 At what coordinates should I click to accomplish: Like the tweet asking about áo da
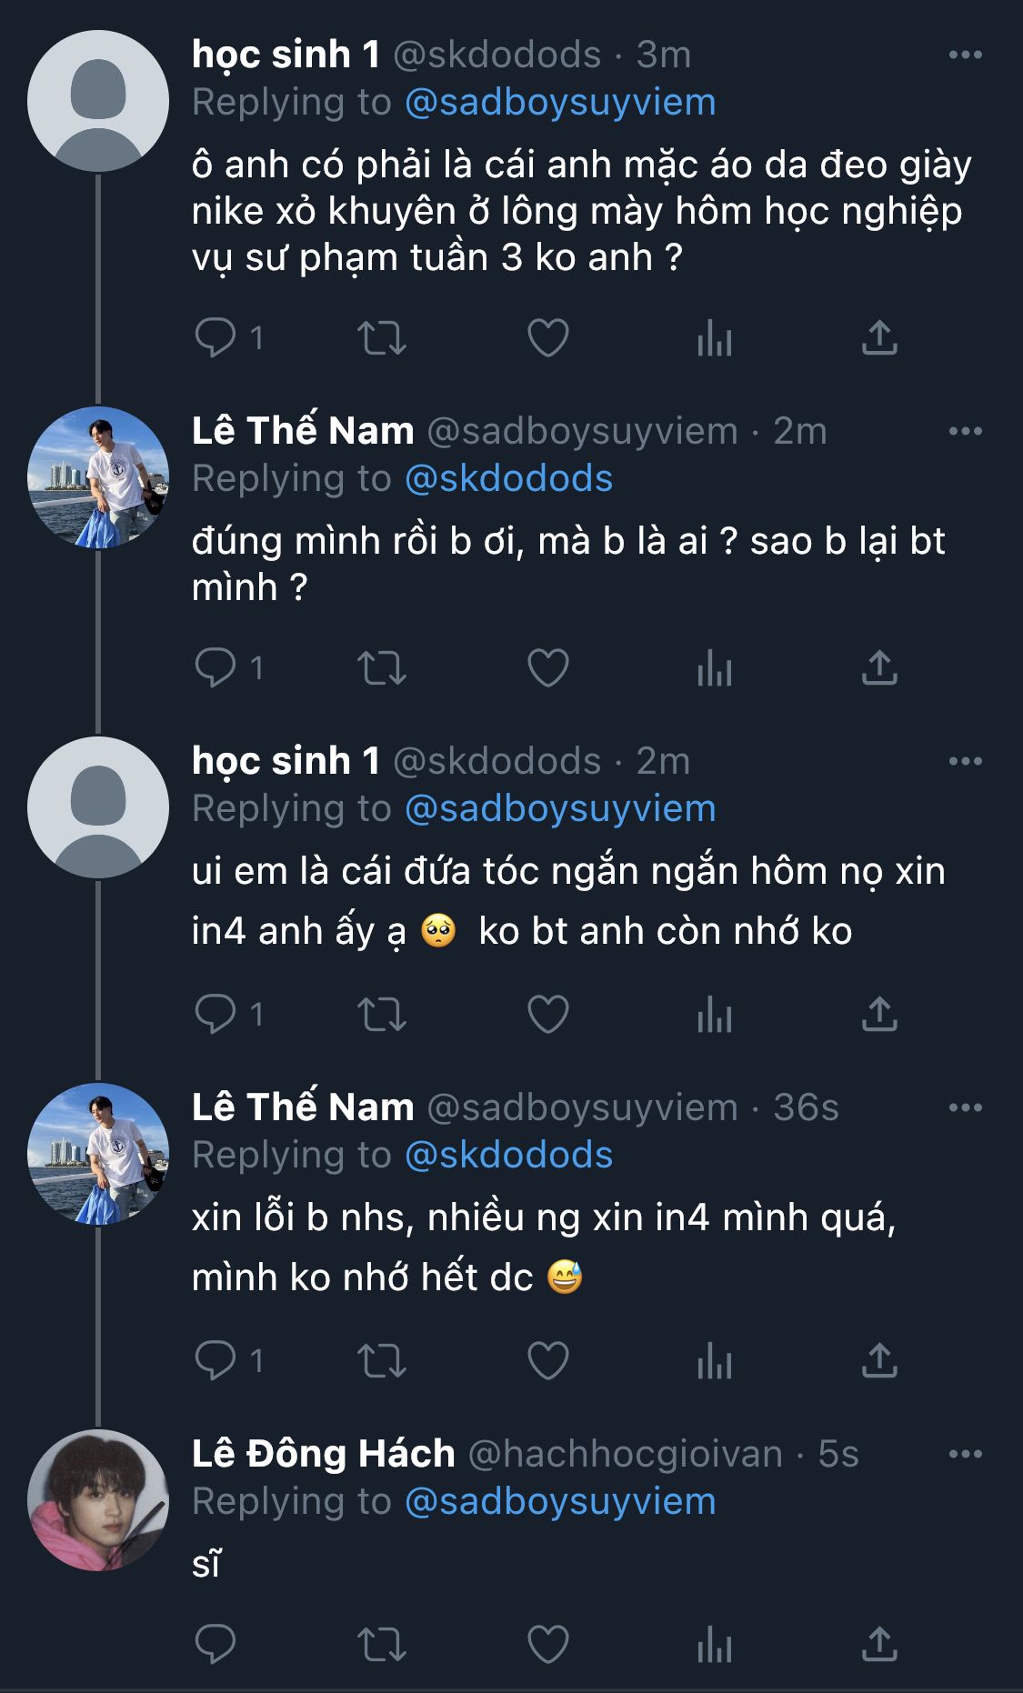pyautogui.click(x=548, y=338)
